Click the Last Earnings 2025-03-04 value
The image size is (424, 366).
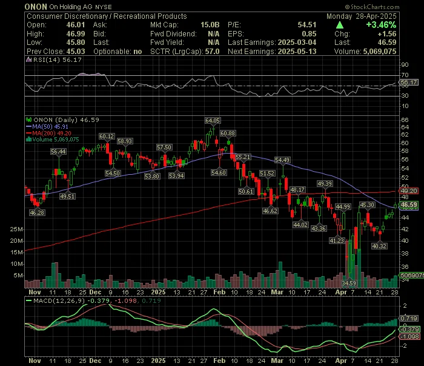[297, 42]
